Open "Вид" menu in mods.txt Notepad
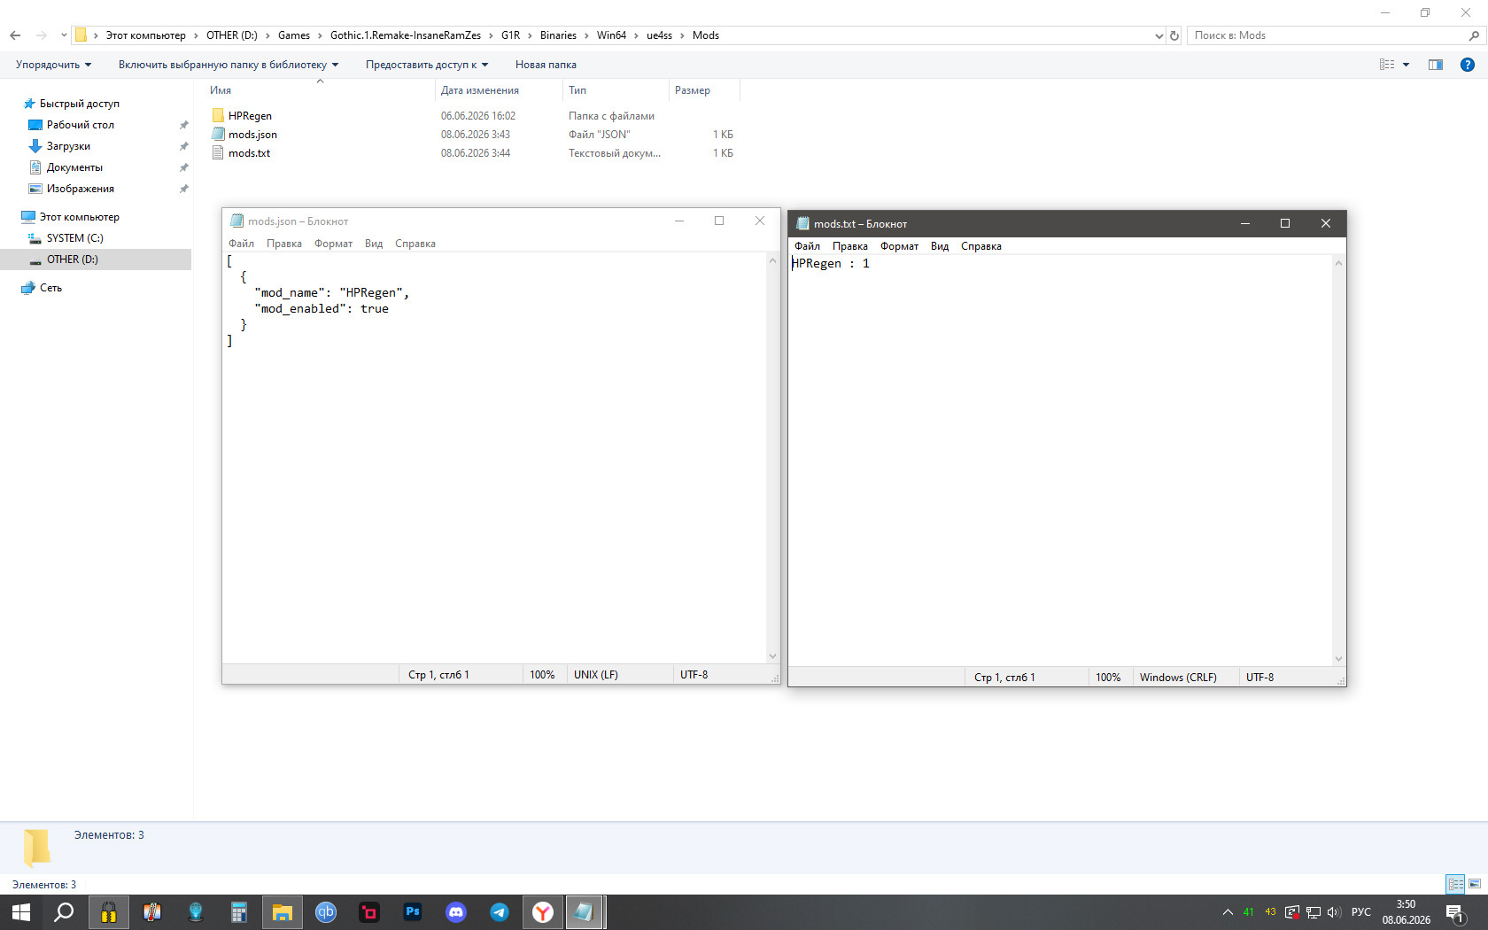The height and width of the screenshot is (930, 1488). (940, 246)
